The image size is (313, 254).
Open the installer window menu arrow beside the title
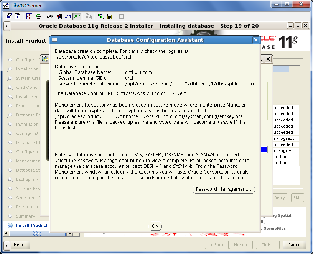7,26
